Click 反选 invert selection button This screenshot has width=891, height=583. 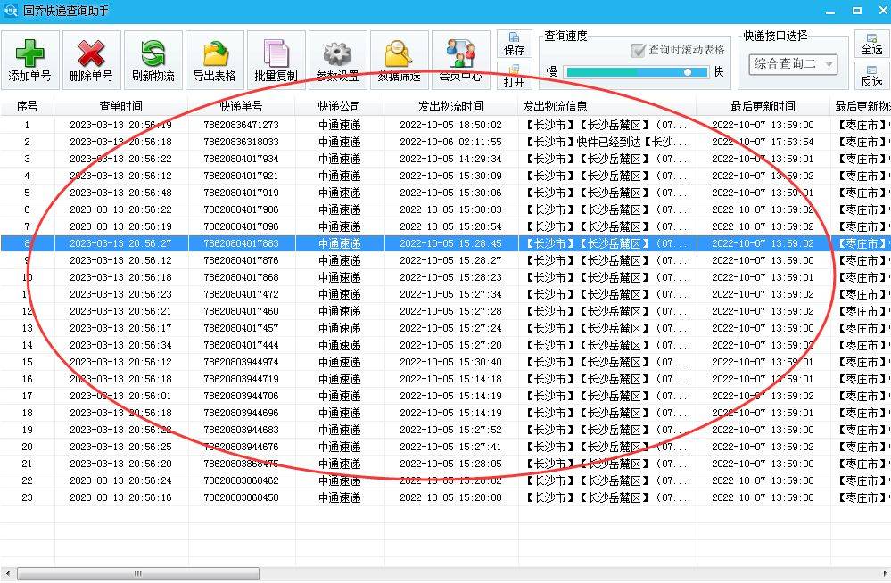tap(871, 76)
